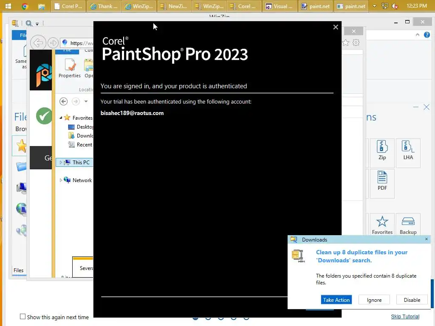
Task: Click the WinZip help question mark icon
Action: pyautogui.click(x=427, y=35)
